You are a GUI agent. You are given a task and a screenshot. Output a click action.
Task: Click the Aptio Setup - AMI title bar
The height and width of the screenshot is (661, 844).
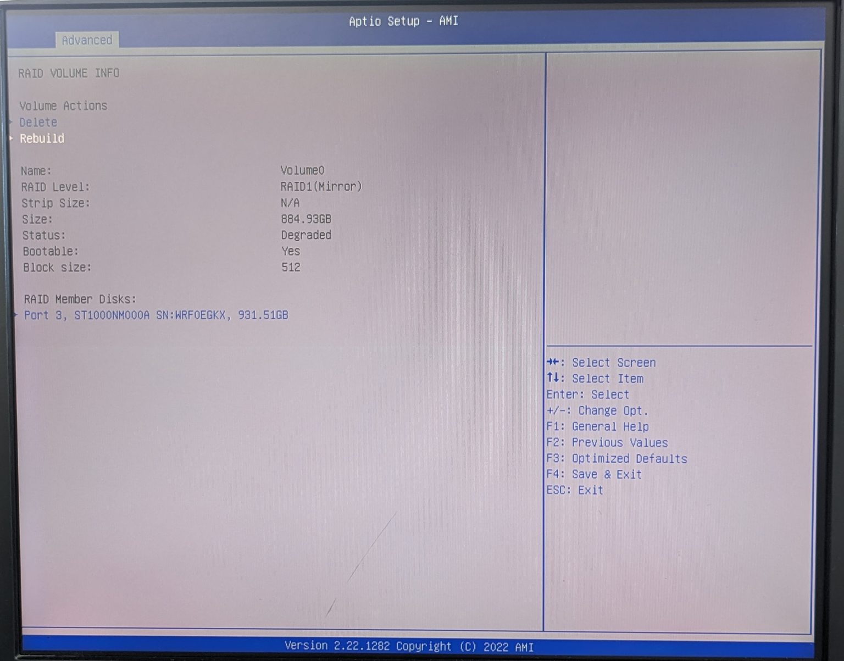click(x=403, y=21)
